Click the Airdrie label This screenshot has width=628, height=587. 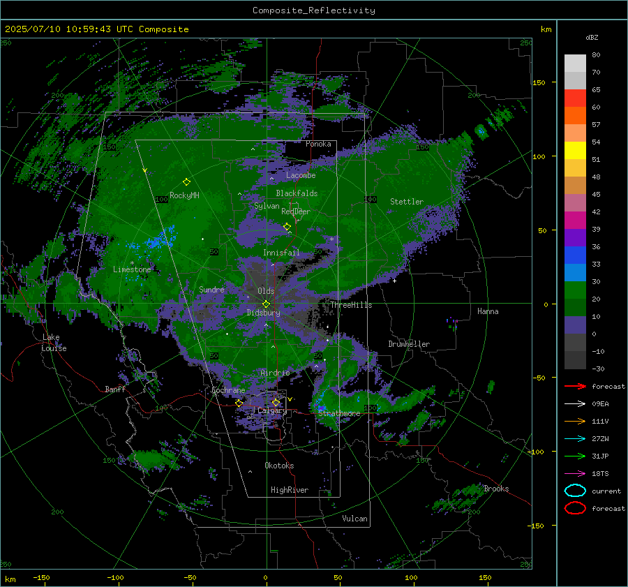click(275, 373)
